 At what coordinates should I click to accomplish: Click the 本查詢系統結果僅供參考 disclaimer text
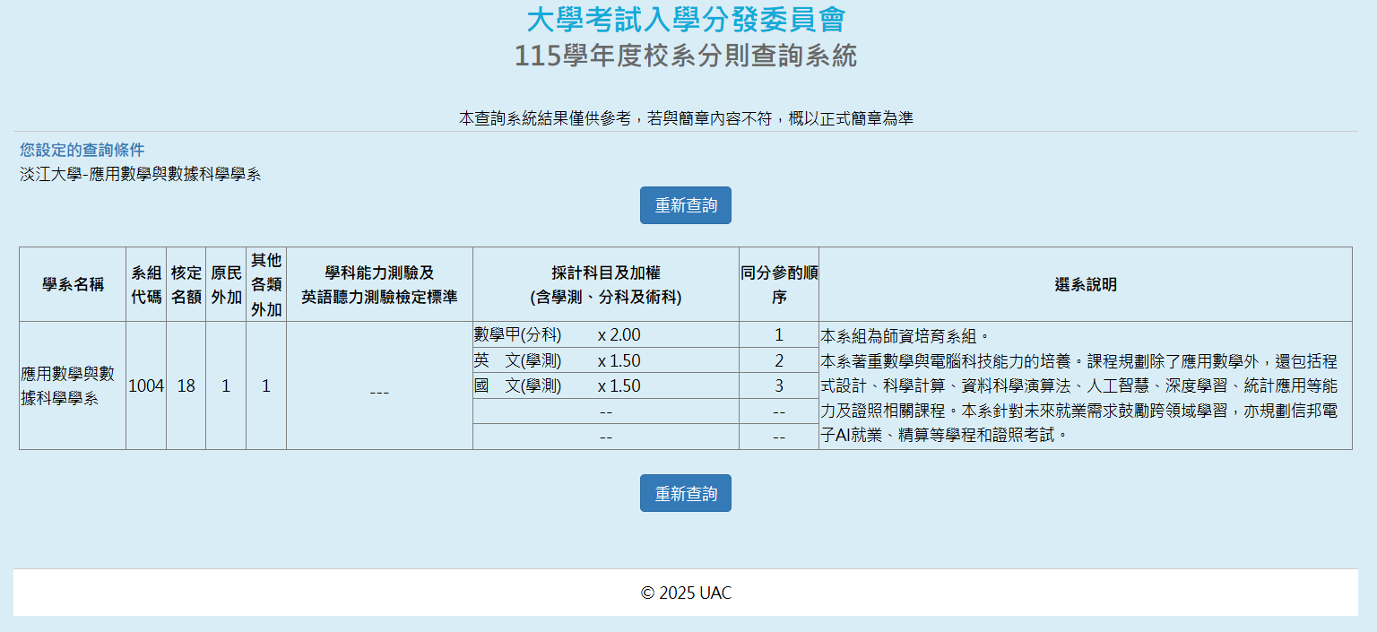(685, 118)
